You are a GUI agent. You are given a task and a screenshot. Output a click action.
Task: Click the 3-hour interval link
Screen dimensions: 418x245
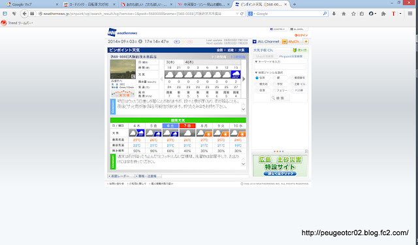tap(238, 57)
